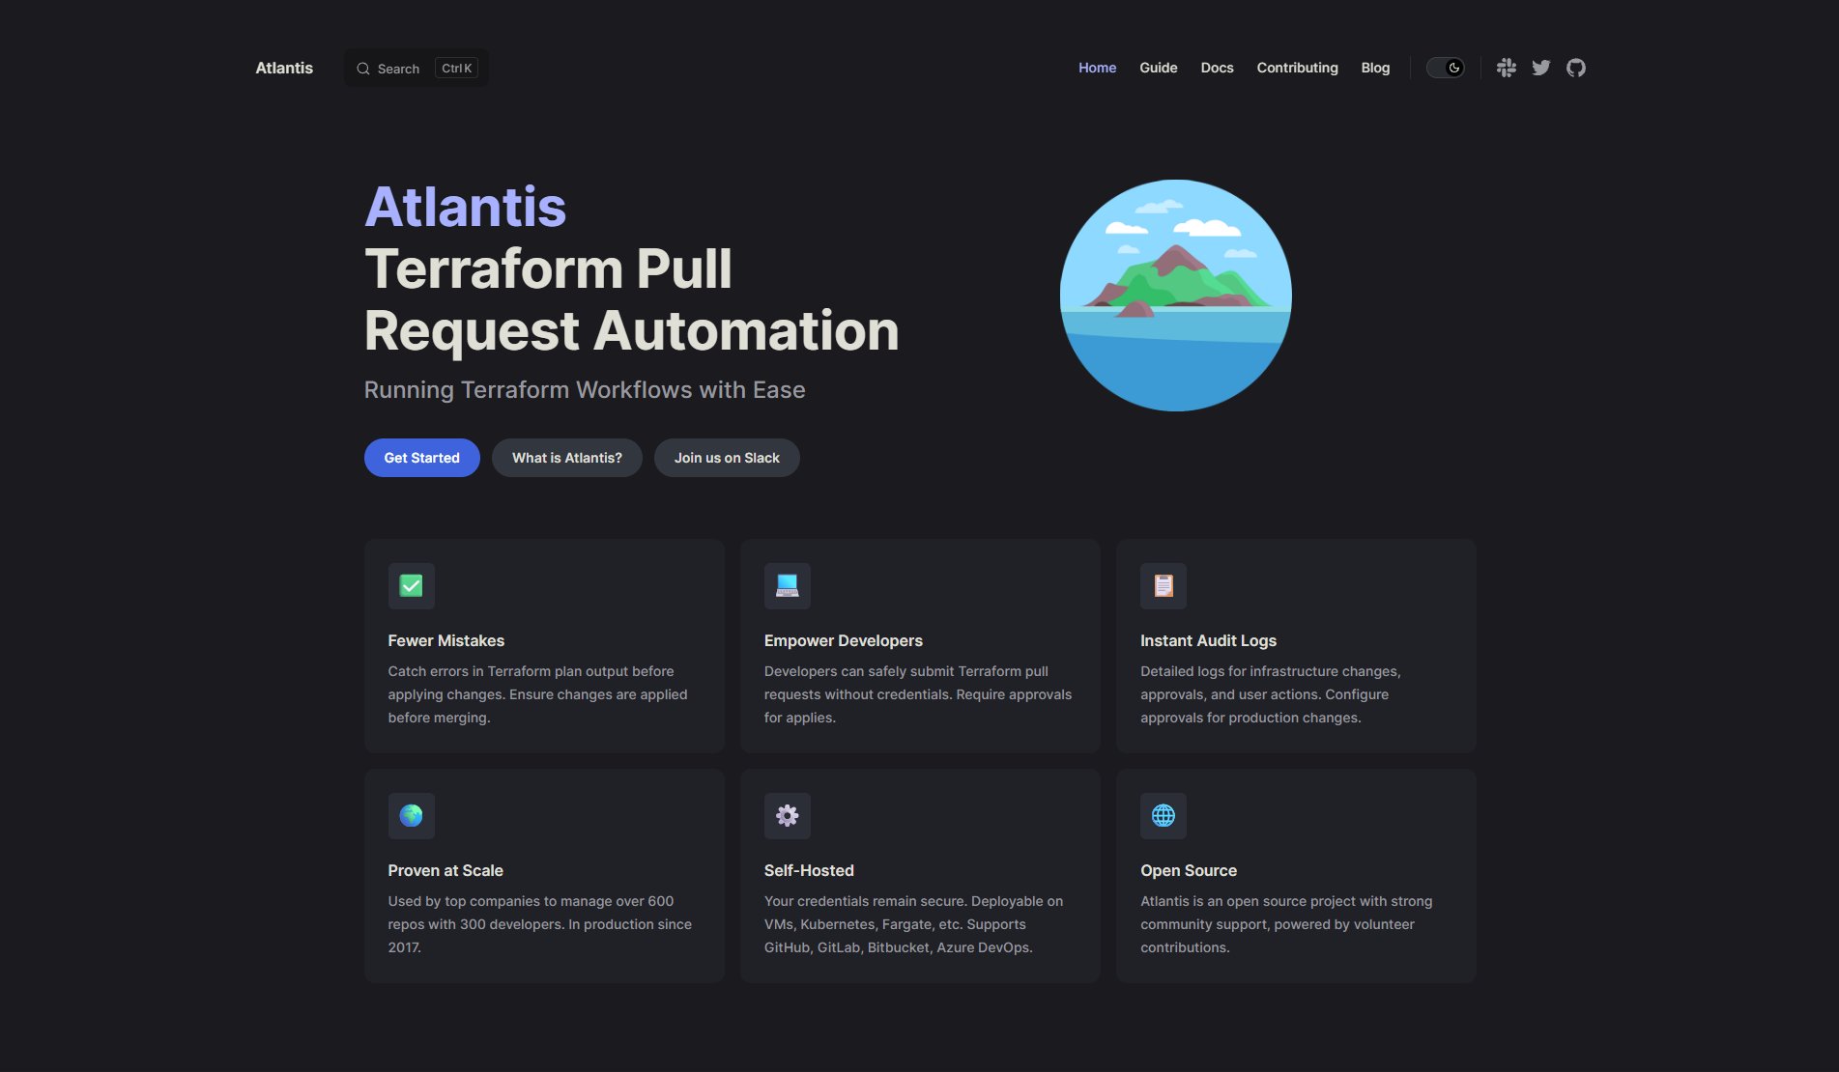Click the Ctrl K shortcut badge
The width and height of the screenshot is (1839, 1072).
[x=457, y=68]
